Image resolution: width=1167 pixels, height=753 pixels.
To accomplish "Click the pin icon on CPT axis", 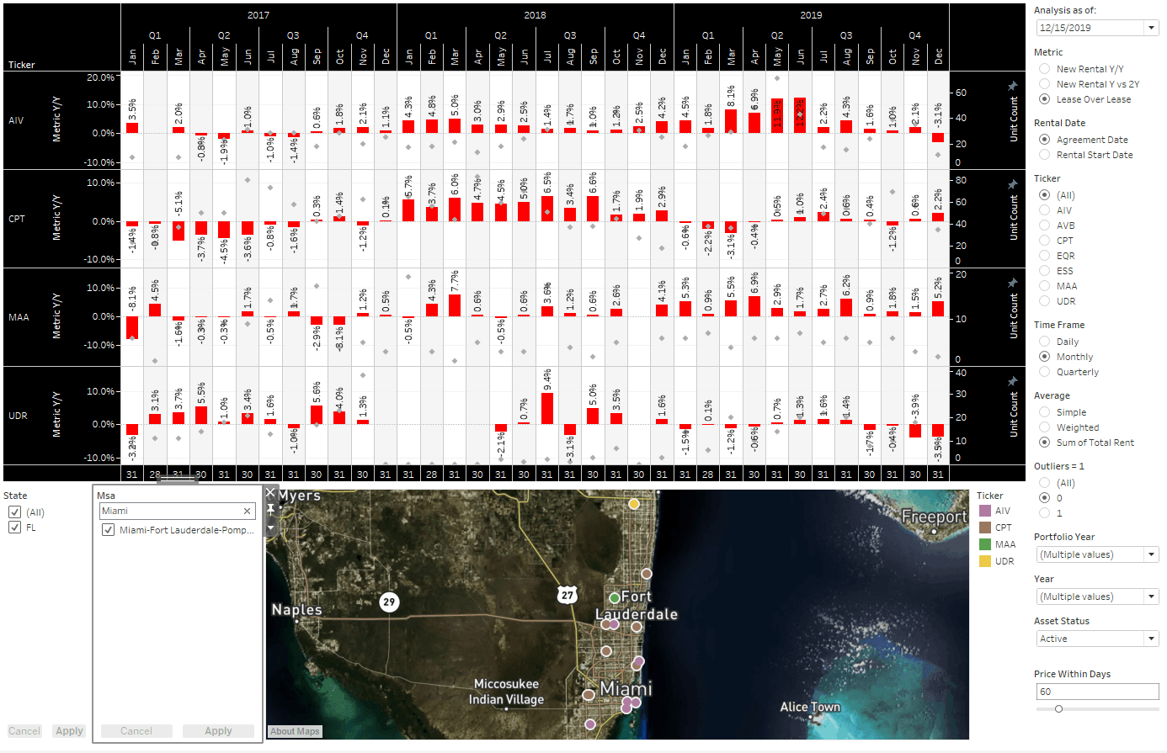I will pyautogui.click(x=1012, y=184).
